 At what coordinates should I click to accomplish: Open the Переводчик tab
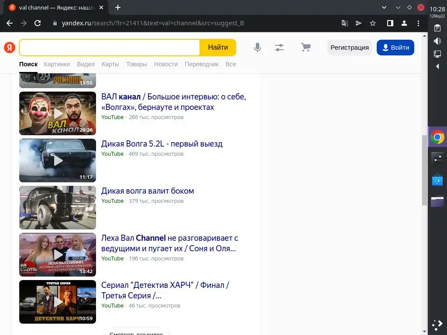(202, 64)
